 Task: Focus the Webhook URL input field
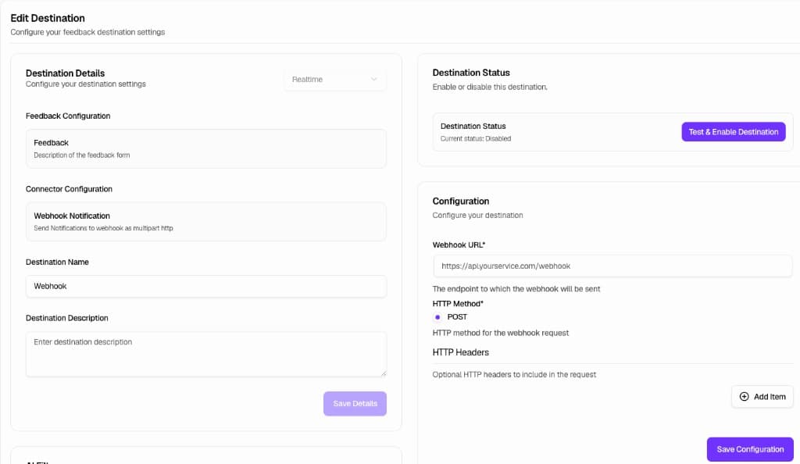(612, 266)
